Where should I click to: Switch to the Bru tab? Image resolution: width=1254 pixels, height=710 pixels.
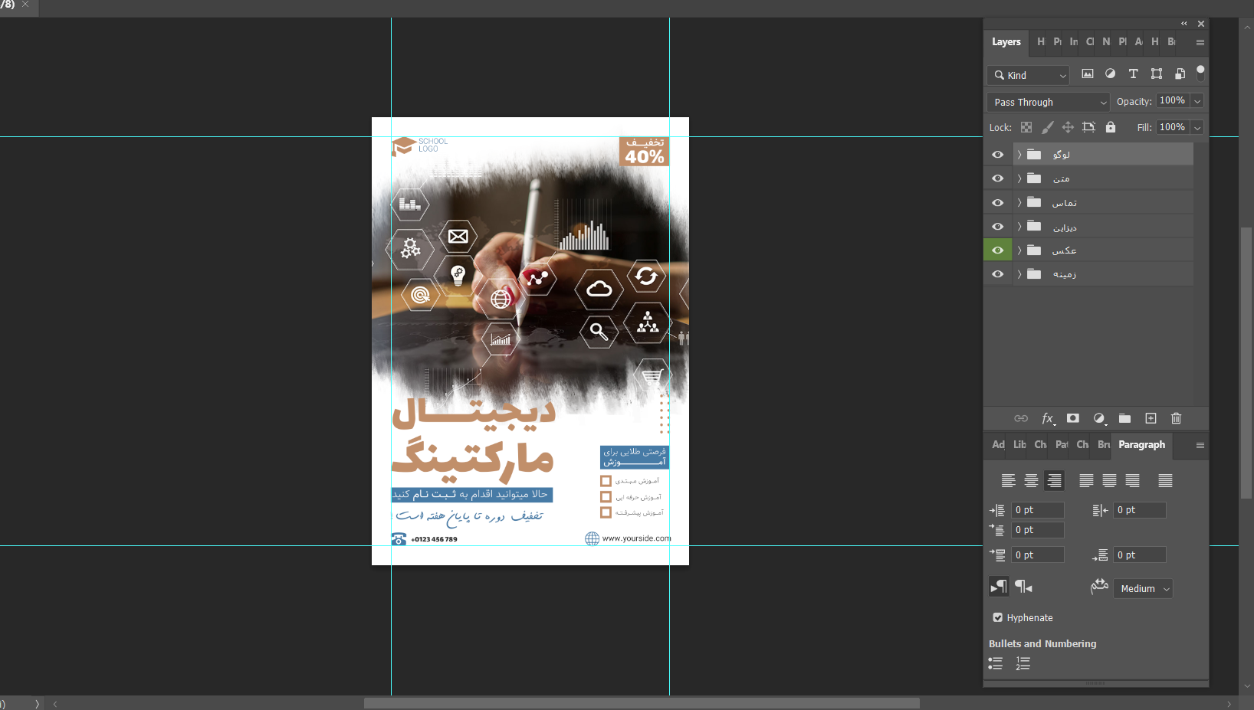[1104, 445]
